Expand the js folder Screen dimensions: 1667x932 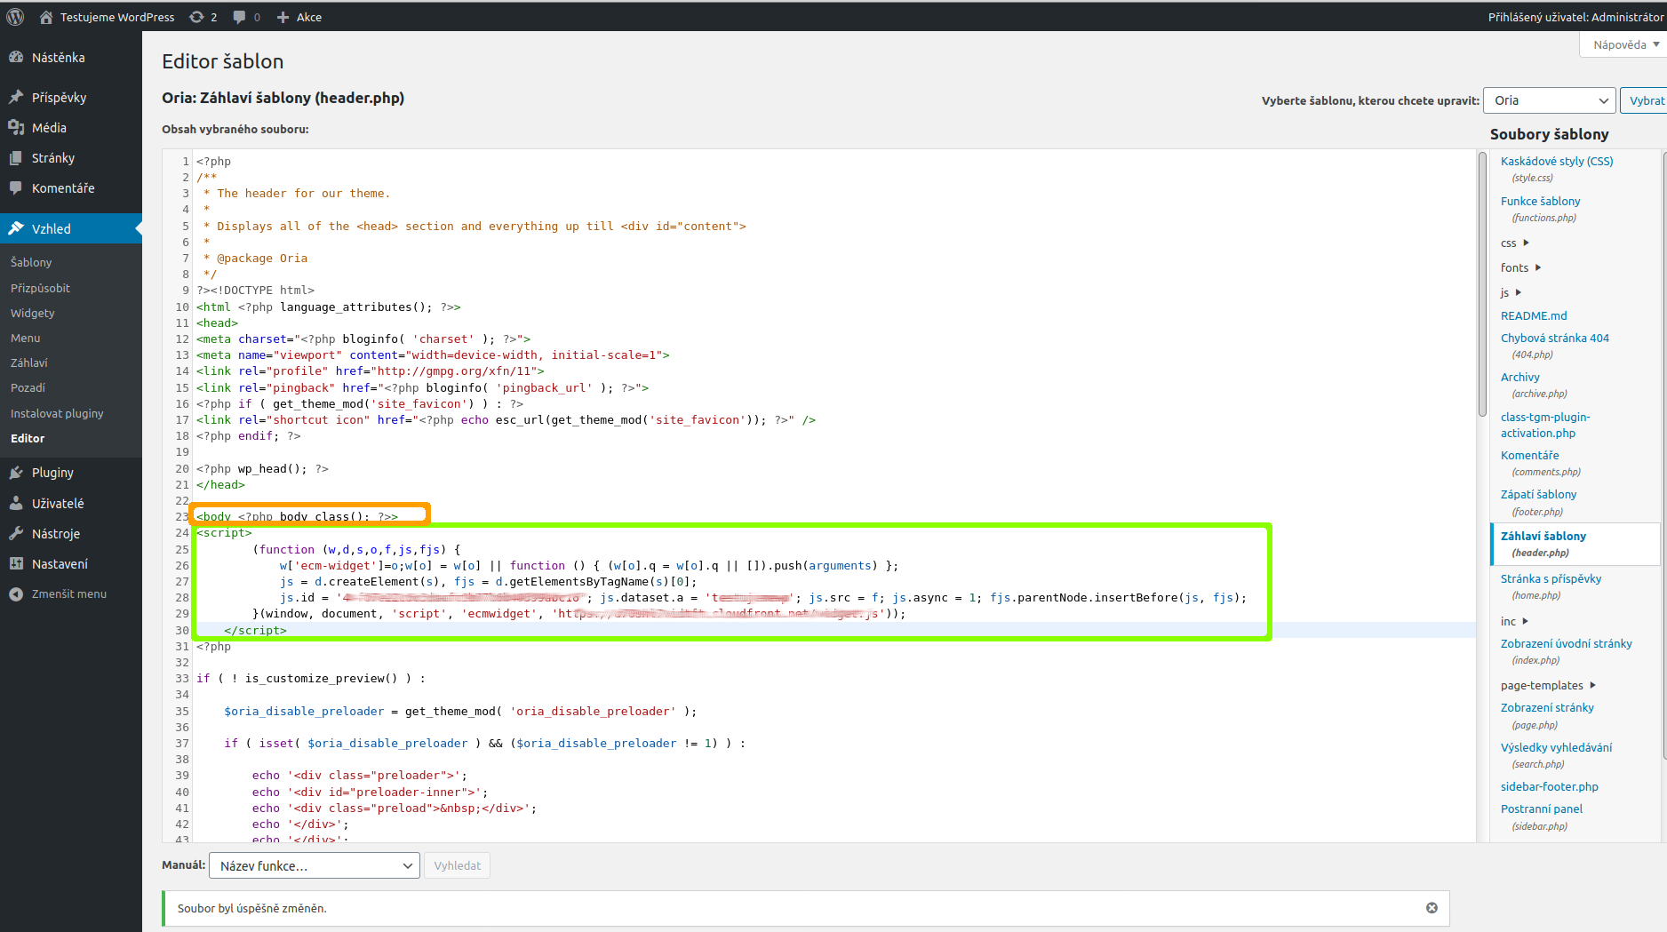point(1511,292)
